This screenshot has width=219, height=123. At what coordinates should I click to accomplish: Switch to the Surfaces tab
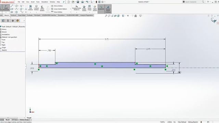click(x=13, y=15)
